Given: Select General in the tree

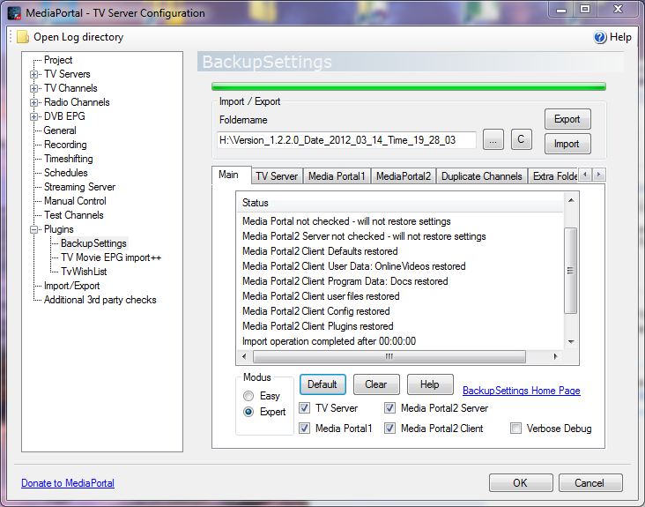Looking at the screenshot, I should click(60, 130).
